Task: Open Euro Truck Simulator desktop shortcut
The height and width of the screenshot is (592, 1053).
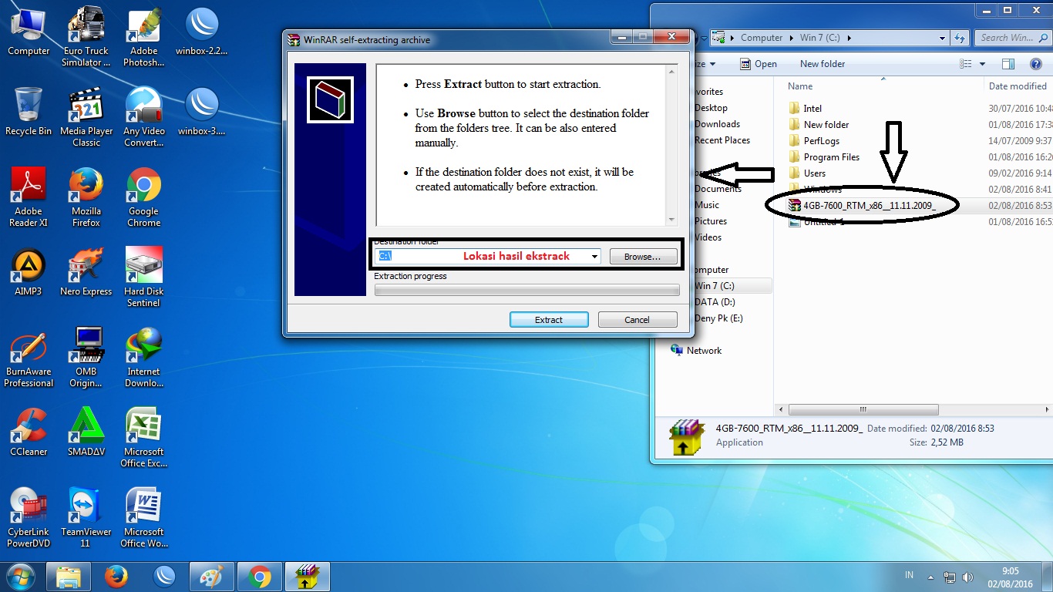Action: [86, 36]
